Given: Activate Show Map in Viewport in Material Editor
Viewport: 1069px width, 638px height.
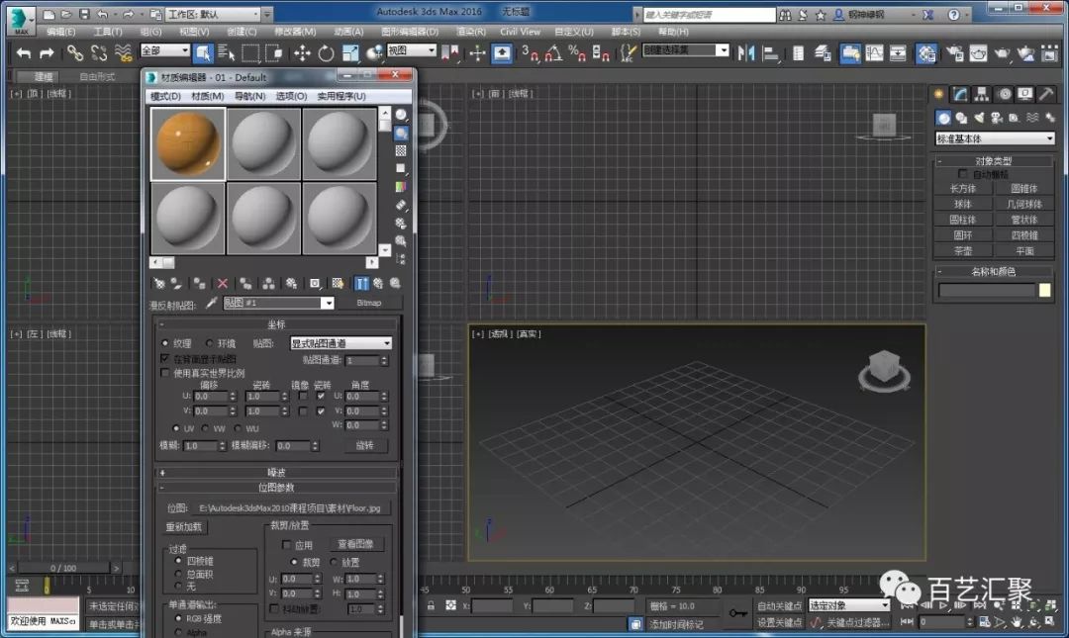Looking at the screenshot, I should pyautogui.click(x=340, y=283).
